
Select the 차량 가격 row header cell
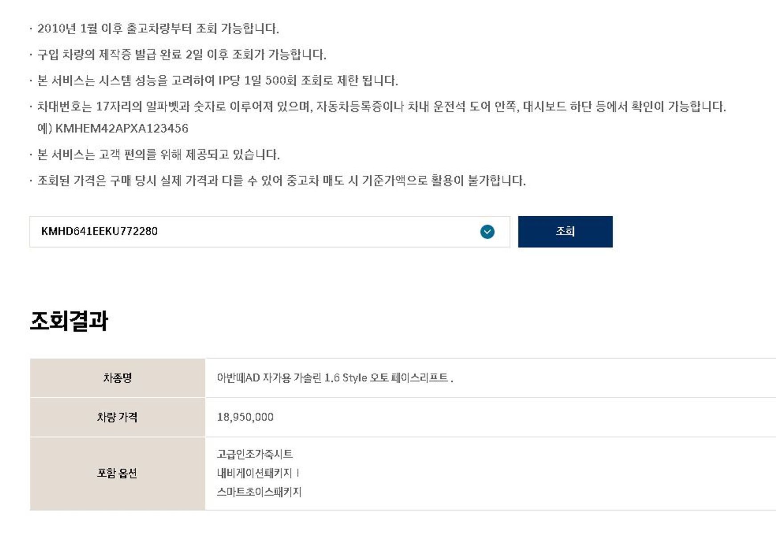(118, 417)
